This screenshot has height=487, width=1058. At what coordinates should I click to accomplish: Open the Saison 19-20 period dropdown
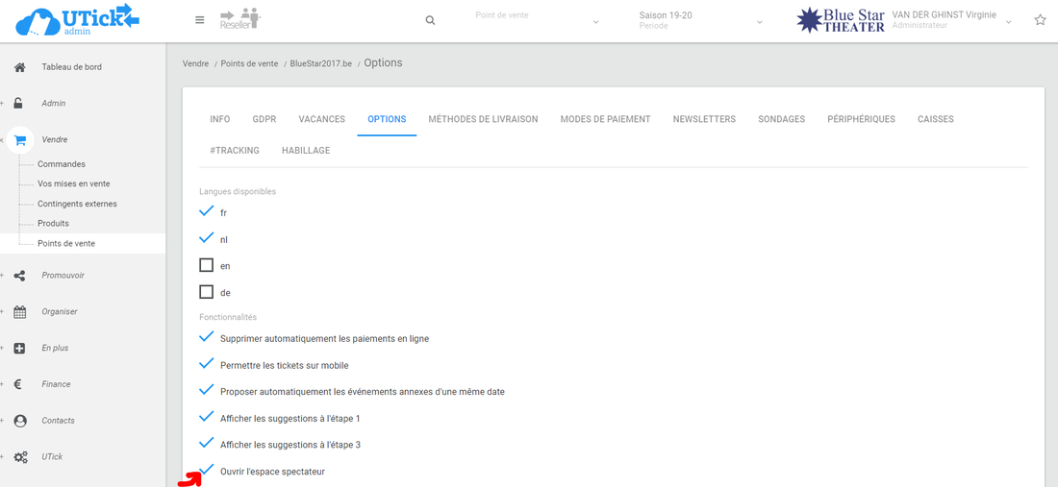click(701, 20)
